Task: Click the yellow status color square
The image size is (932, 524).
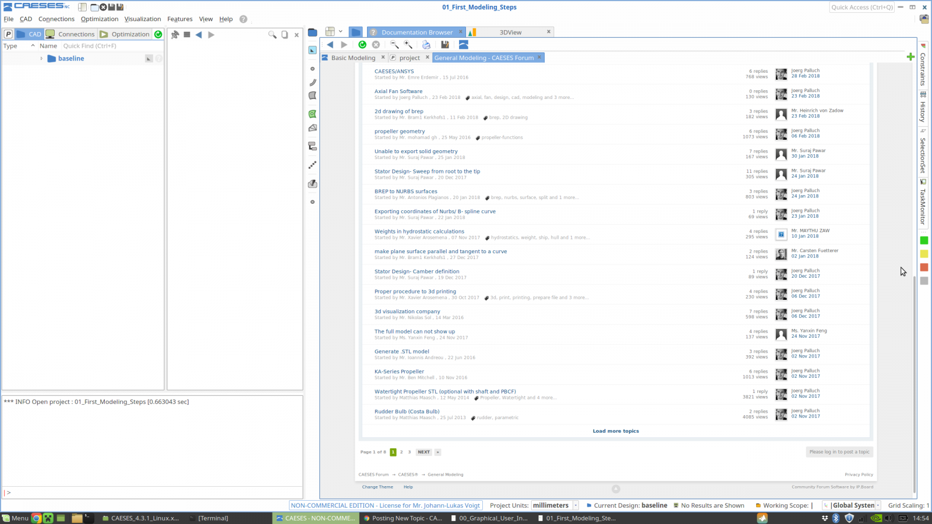Action: 924,254
